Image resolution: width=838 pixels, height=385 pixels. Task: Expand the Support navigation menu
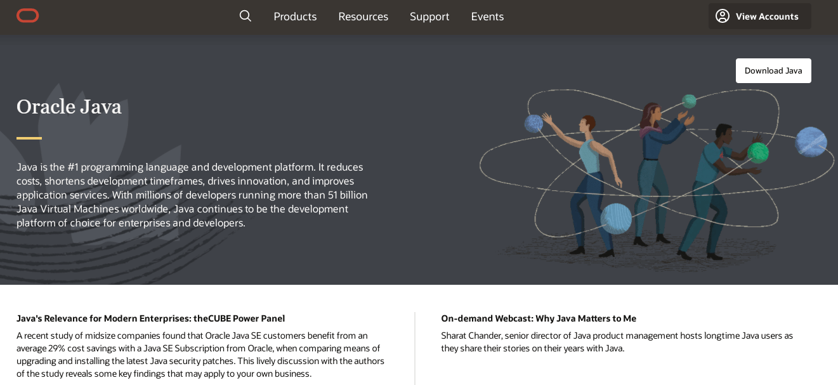[x=429, y=16]
